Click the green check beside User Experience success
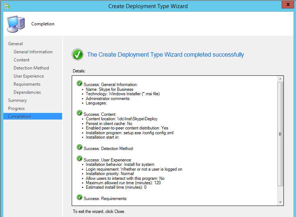Image resolution: width=296 pixels, height=217 pixels. click(79, 159)
